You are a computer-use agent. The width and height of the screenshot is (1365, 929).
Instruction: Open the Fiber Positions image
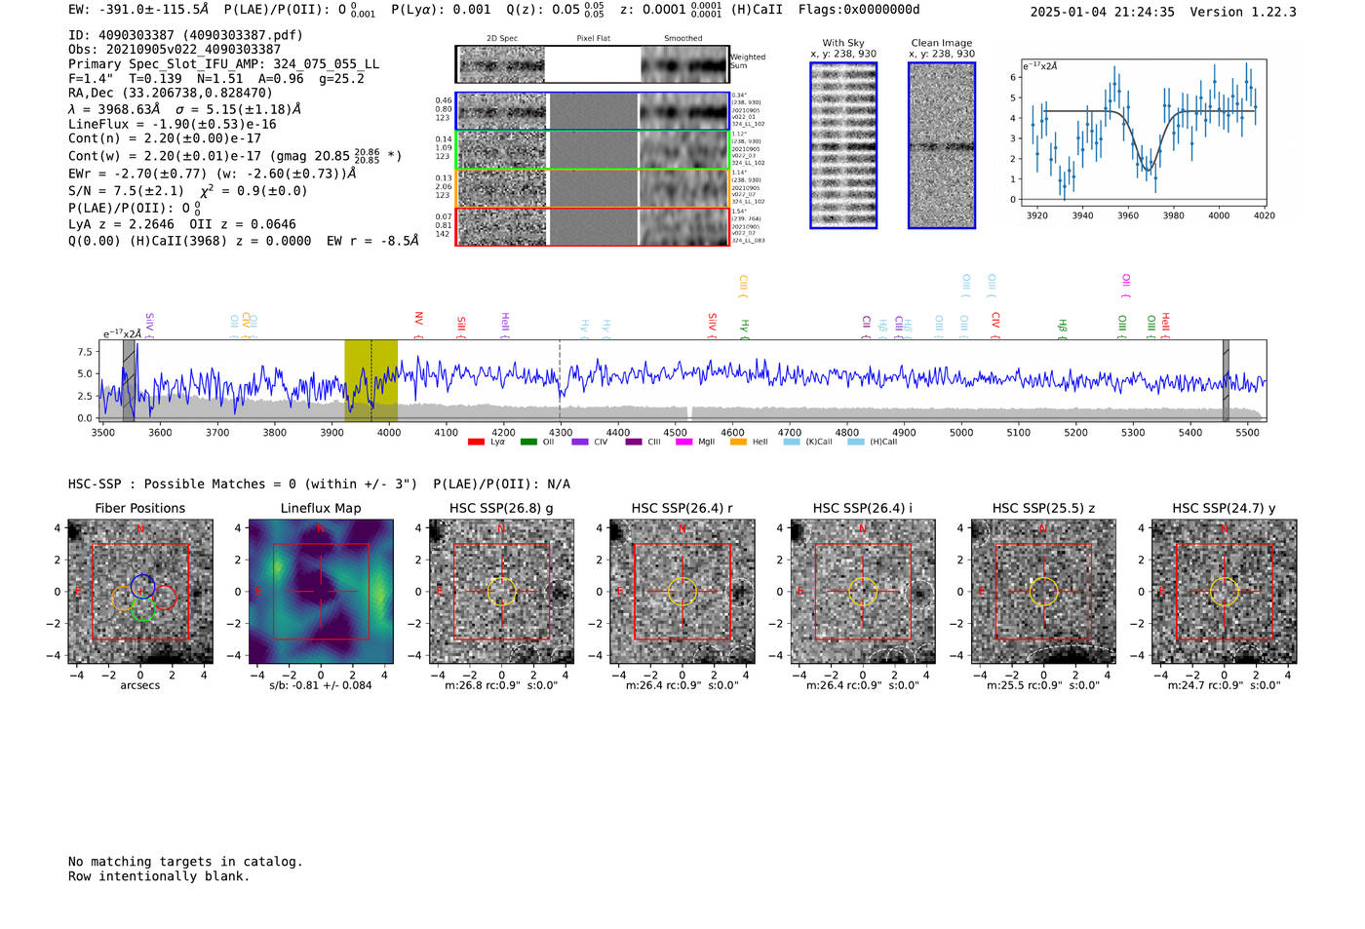(x=140, y=592)
